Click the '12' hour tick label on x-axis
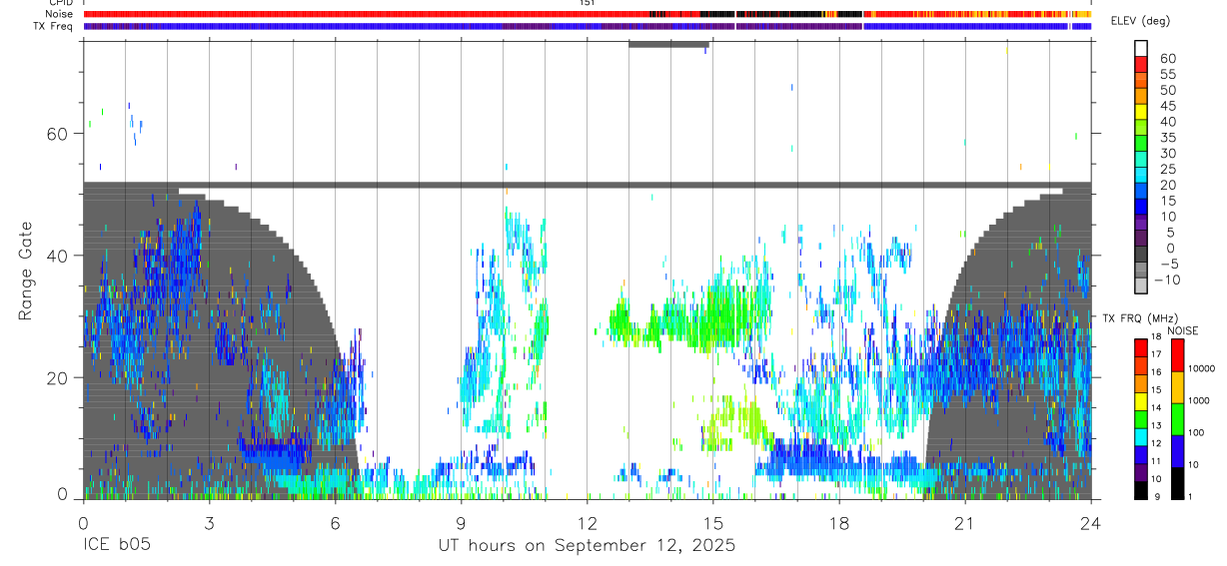Image resolution: width=1227 pixels, height=566 pixels. (587, 523)
